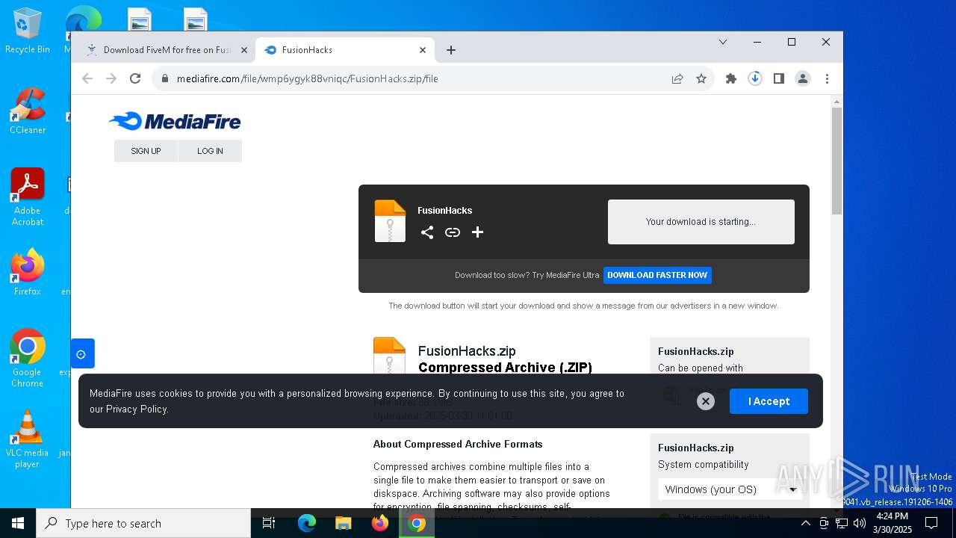Click the address bar URL
The image size is (956, 538).
pos(308,78)
